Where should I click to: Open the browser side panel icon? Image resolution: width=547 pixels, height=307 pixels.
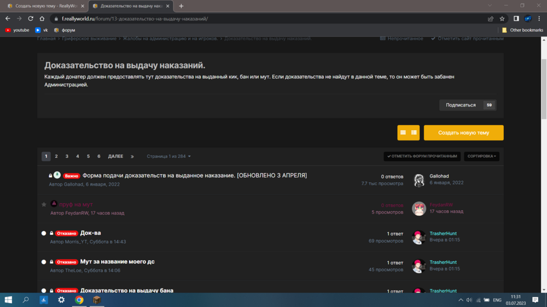516,19
